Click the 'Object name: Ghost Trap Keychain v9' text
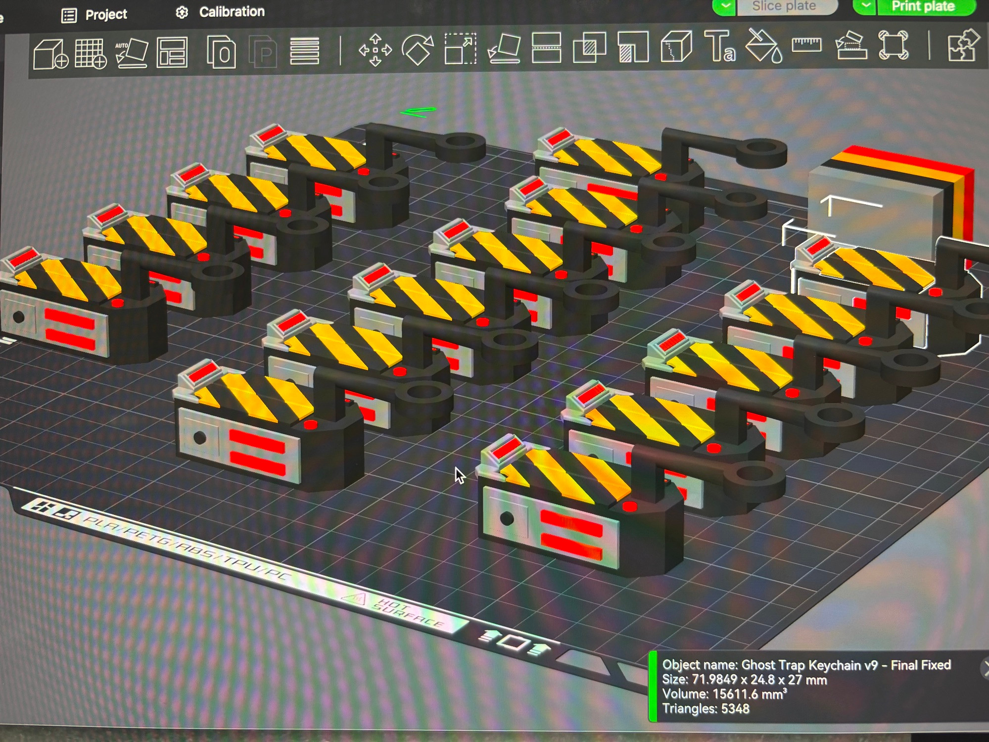The width and height of the screenshot is (989, 742). (806, 665)
